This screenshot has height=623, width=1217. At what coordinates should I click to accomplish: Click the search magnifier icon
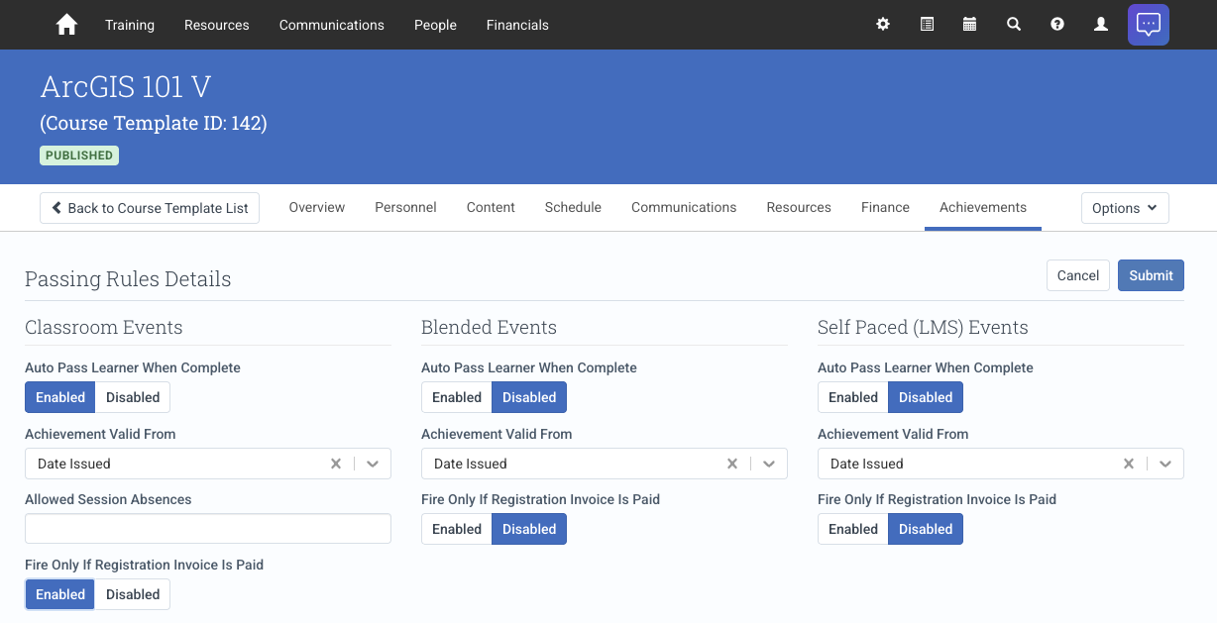point(1014,25)
